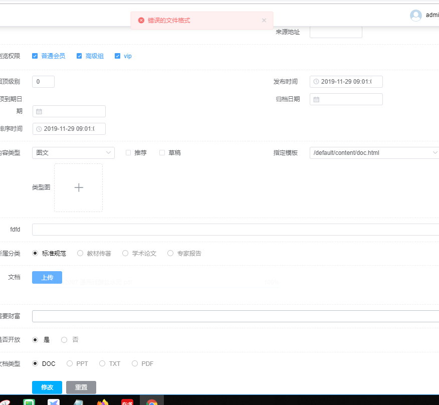Select 学术论文 category radio button

click(125, 254)
